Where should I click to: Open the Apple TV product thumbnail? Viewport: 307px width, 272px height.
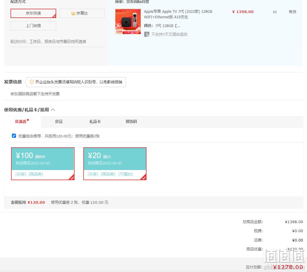128,22
